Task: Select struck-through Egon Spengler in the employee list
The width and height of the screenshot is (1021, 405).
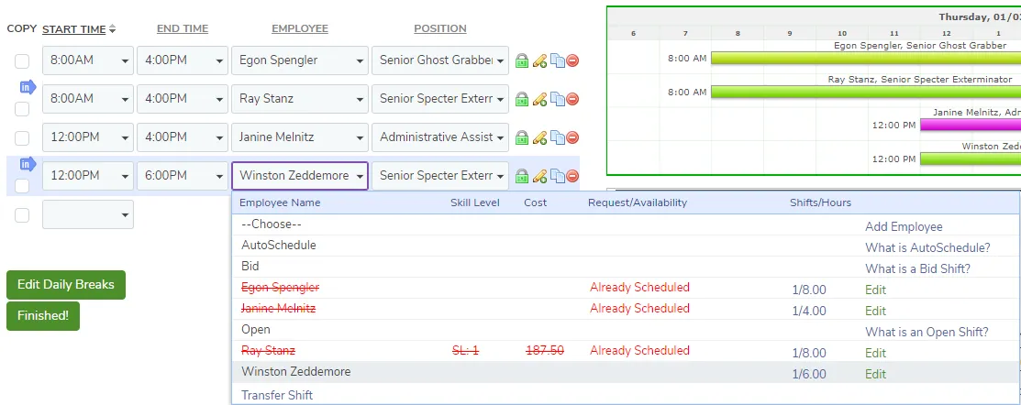Action: 281,288
